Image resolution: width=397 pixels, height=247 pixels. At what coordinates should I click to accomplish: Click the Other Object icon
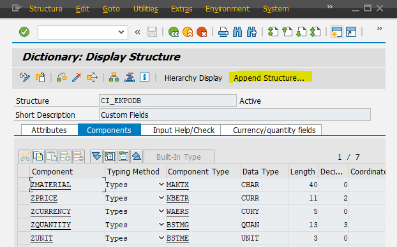tap(40, 77)
